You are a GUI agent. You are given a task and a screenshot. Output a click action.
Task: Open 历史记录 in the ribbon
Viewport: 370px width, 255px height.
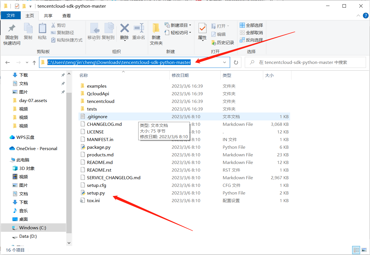[x=223, y=43]
